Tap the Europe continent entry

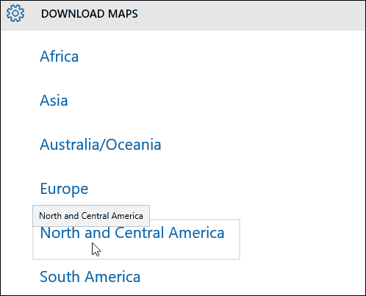point(64,189)
